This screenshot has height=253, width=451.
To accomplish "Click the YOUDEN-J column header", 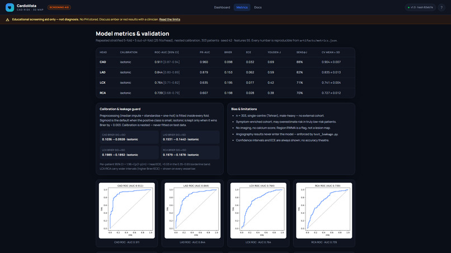I will (x=274, y=52).
